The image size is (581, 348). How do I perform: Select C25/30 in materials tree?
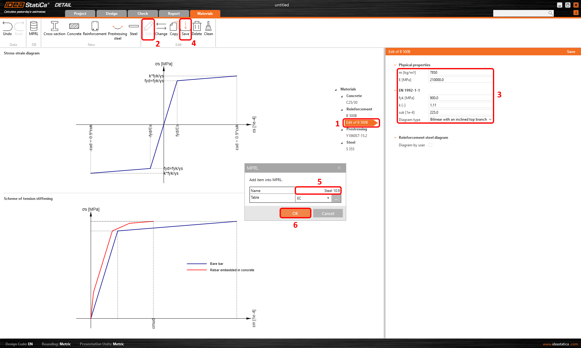point(352,102)
